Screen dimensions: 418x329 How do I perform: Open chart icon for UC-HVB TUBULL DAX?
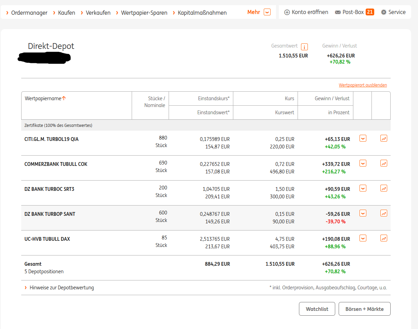point(384,238)
